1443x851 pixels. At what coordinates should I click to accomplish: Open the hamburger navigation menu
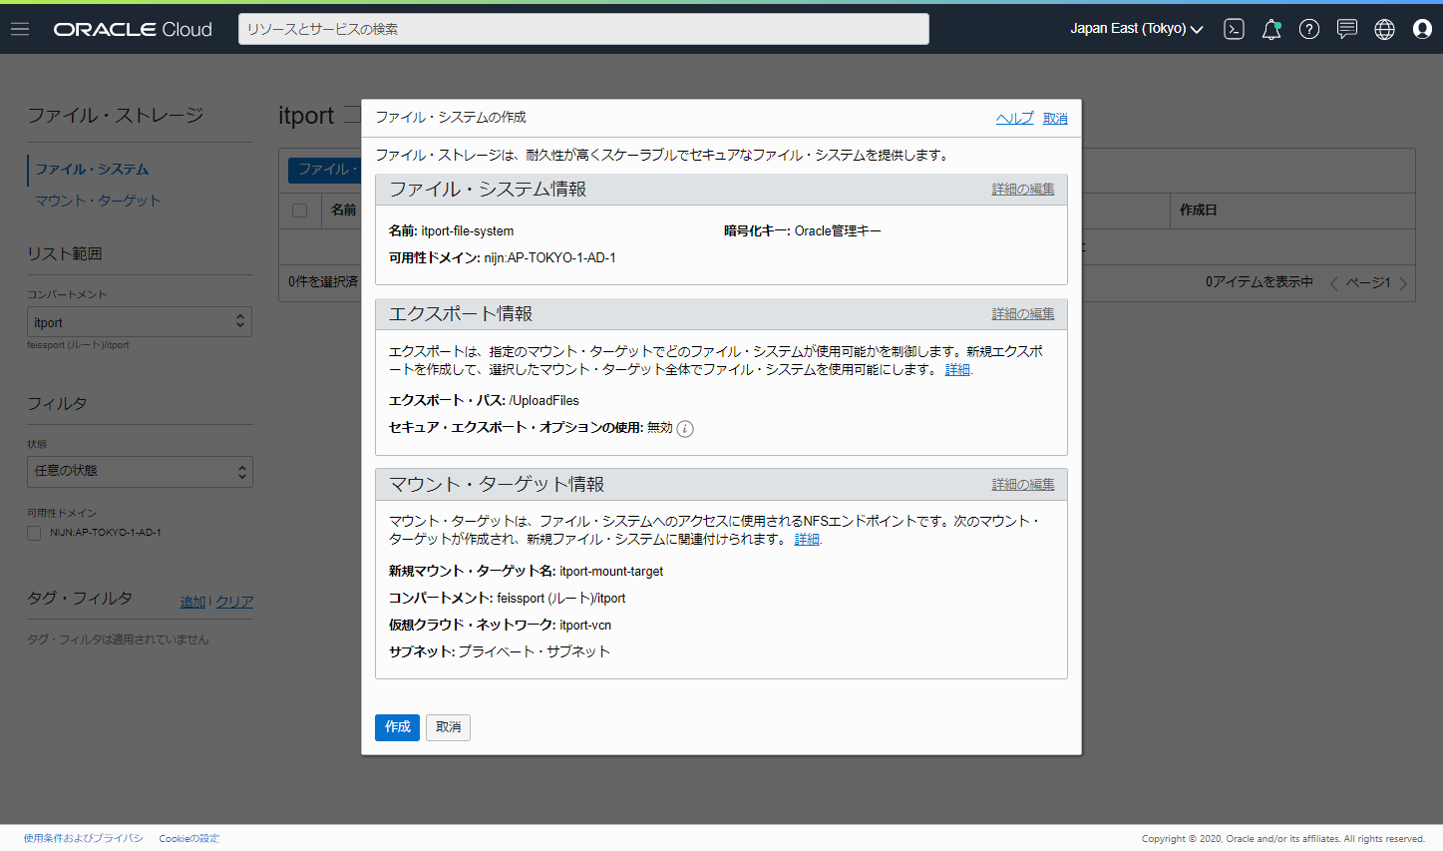(x=20, y=29)
